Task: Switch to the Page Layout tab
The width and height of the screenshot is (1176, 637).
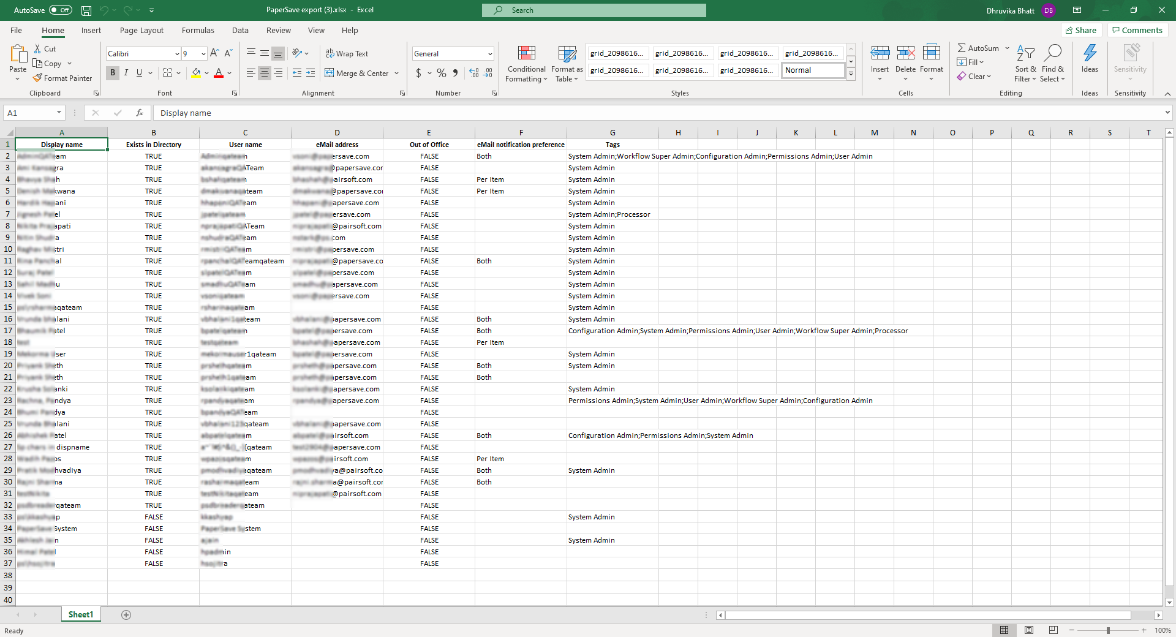Action: coord(141,31)
